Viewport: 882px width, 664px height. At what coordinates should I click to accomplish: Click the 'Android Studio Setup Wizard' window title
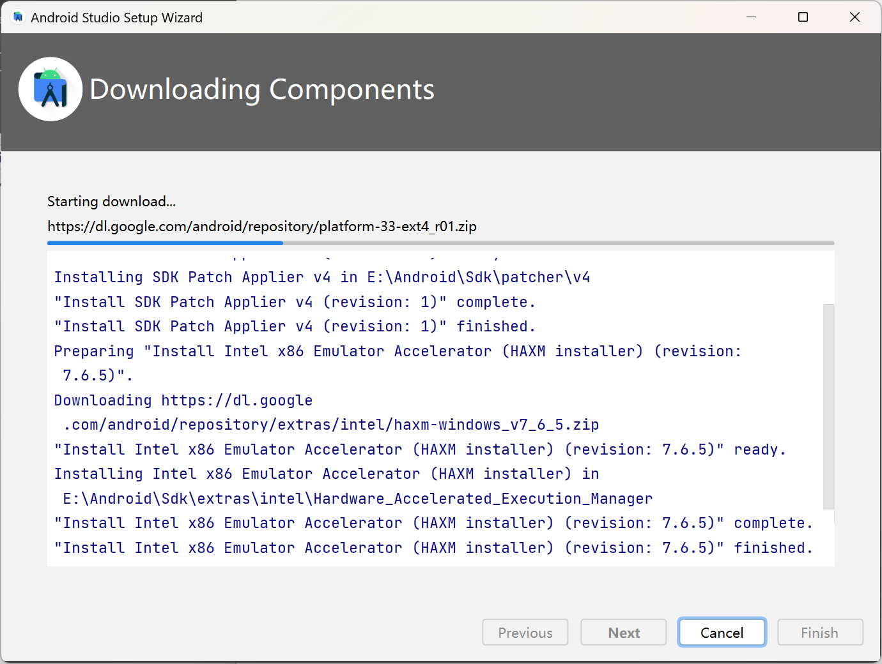click(117, 17)
